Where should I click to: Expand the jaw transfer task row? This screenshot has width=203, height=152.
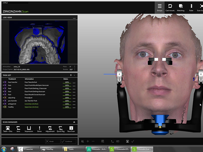(3, 101)
